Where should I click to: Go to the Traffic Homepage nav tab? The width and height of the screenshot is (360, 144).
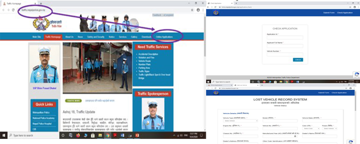53,37
